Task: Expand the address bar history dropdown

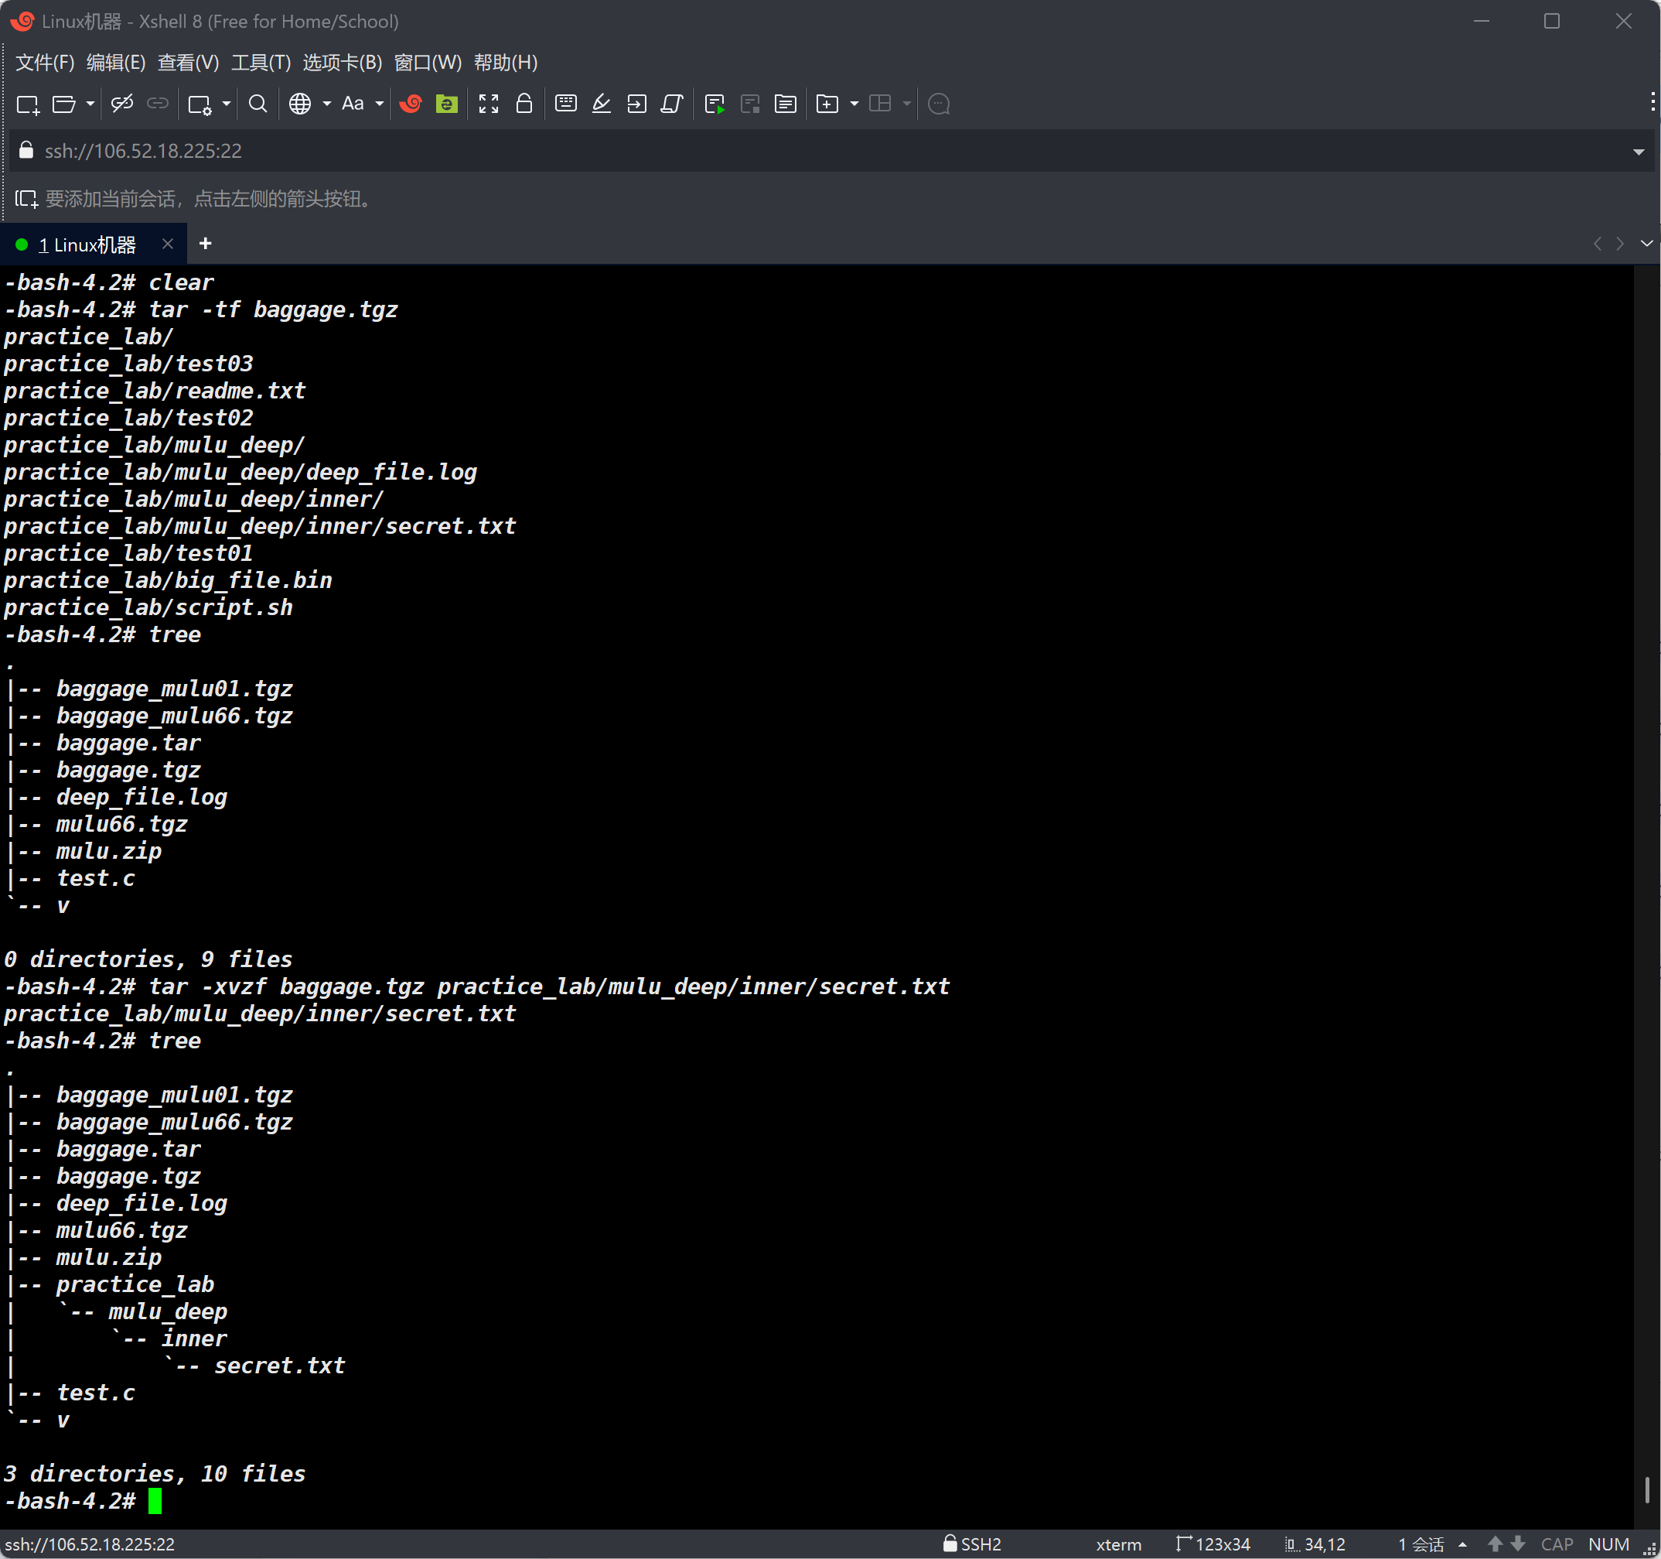Action: (x=1638, y=152)
